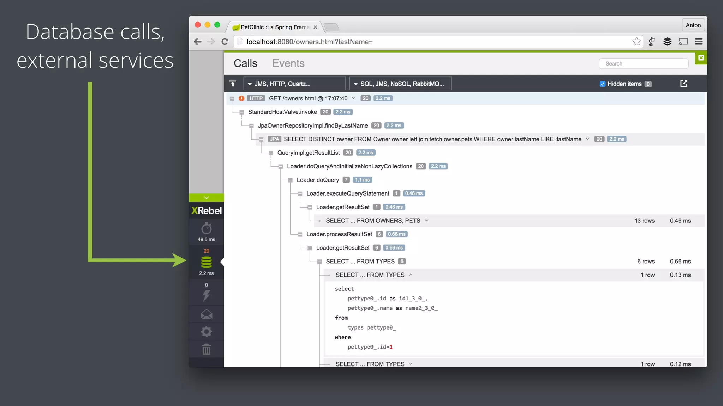Collapse the Loader.doQuery tree node

pos(290,180)
